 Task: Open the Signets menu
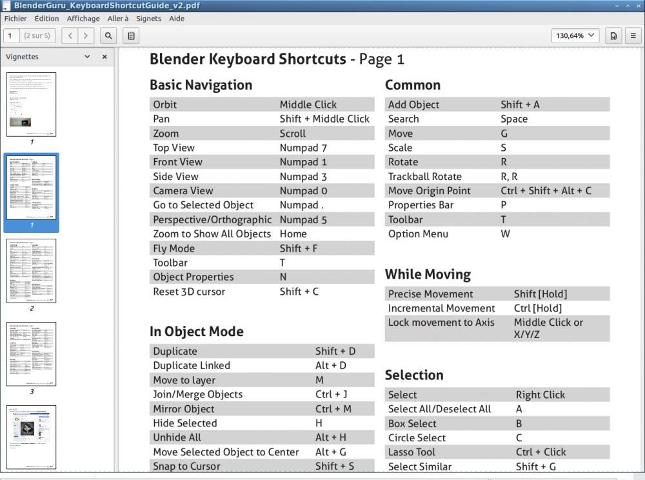(148, 19)
